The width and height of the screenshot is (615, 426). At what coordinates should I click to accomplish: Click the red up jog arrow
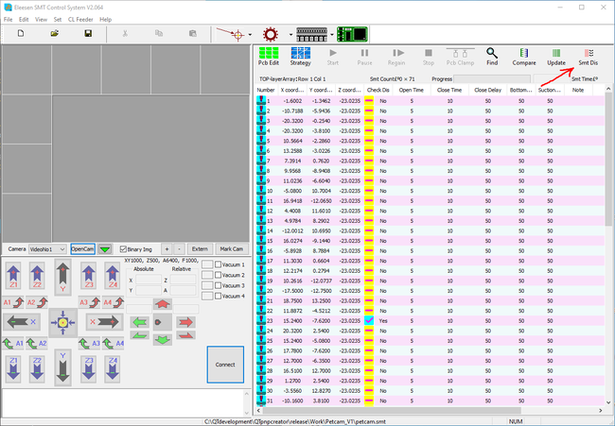click(x=163, y=303)
